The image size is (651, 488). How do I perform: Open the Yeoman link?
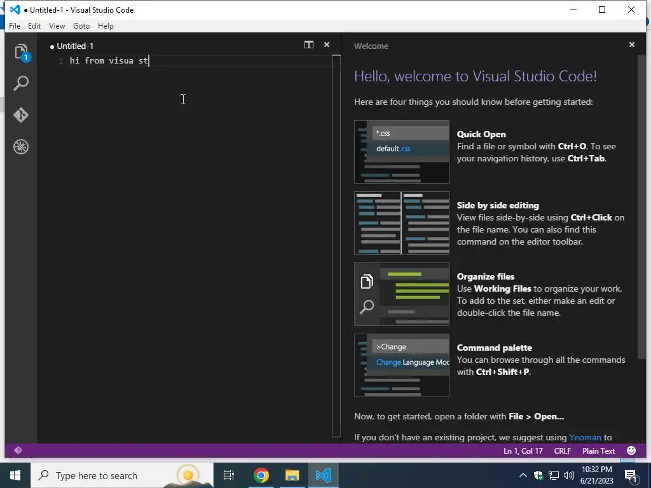point(585,437)
